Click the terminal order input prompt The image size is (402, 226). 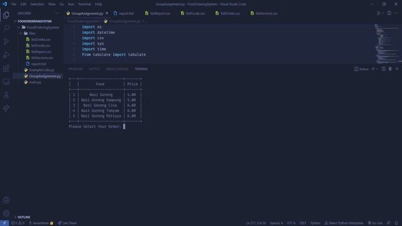click(97, 127)
